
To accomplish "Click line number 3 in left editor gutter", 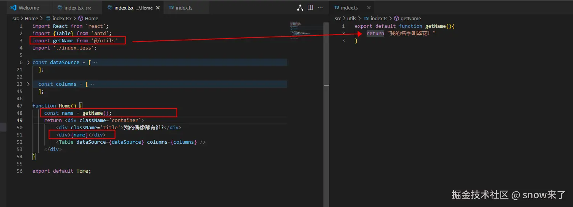I will tap(21, 41).
